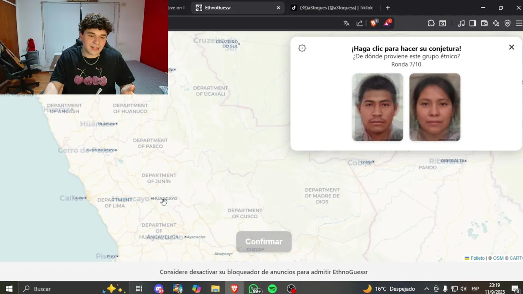The width and height of the screenshot is (523, 294).
Task: Open Brave Shields lion icon
Action: (373, 23)
